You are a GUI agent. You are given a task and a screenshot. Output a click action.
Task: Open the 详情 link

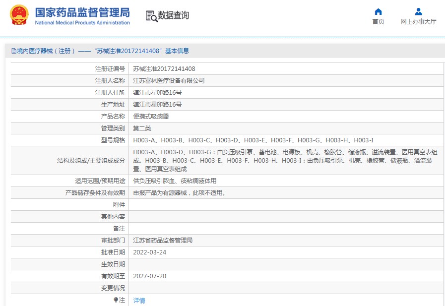pyautogui.click(x=139, y=301)
